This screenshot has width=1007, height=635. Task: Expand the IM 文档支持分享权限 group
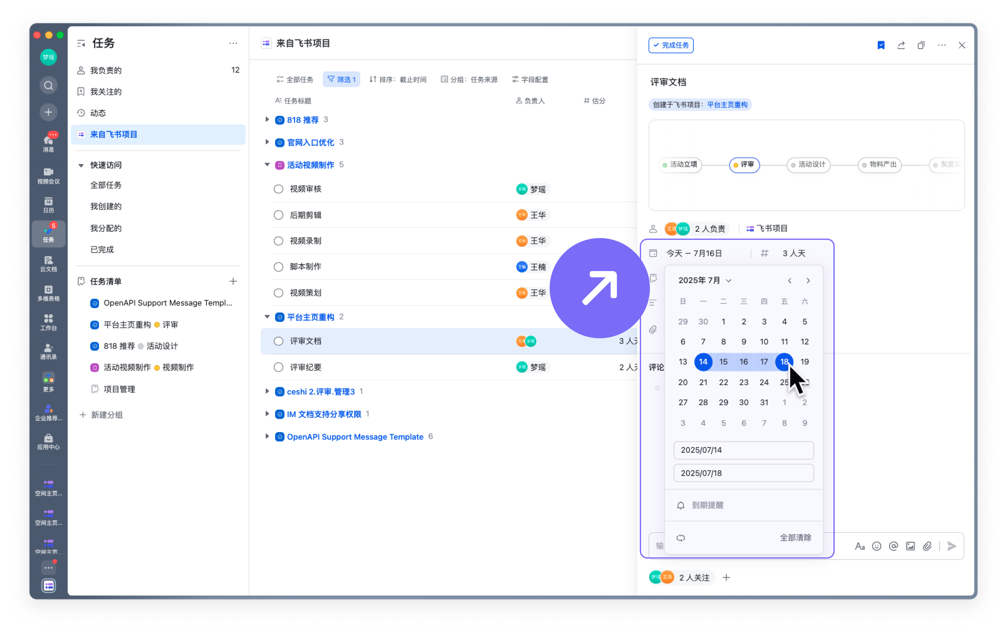point(267,414)
